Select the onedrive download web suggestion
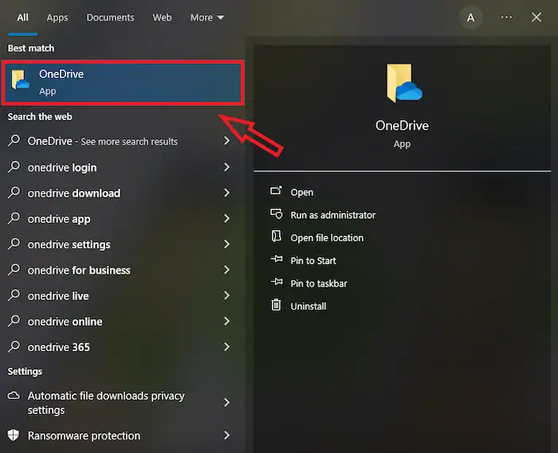 pos(74,193)
